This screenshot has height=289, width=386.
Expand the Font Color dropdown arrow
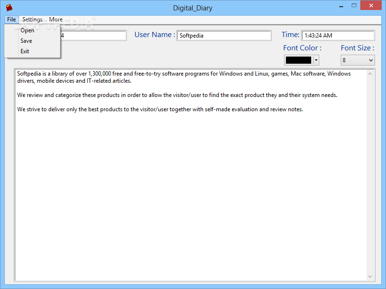(316, 60)
